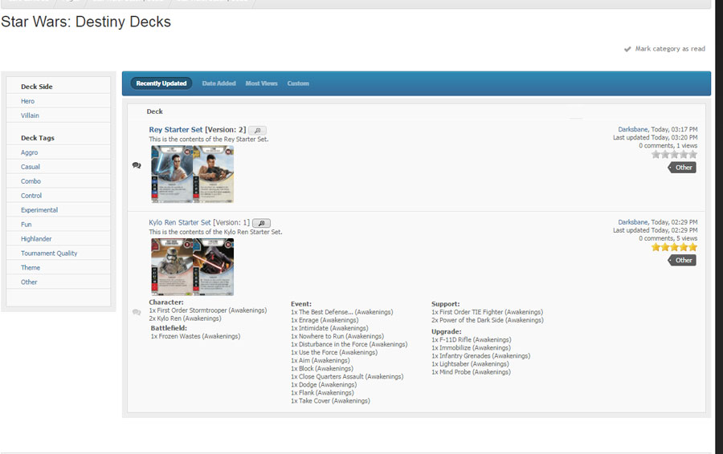Click the gold star rating of Kylo Ren deck

(x=674, y=247)
